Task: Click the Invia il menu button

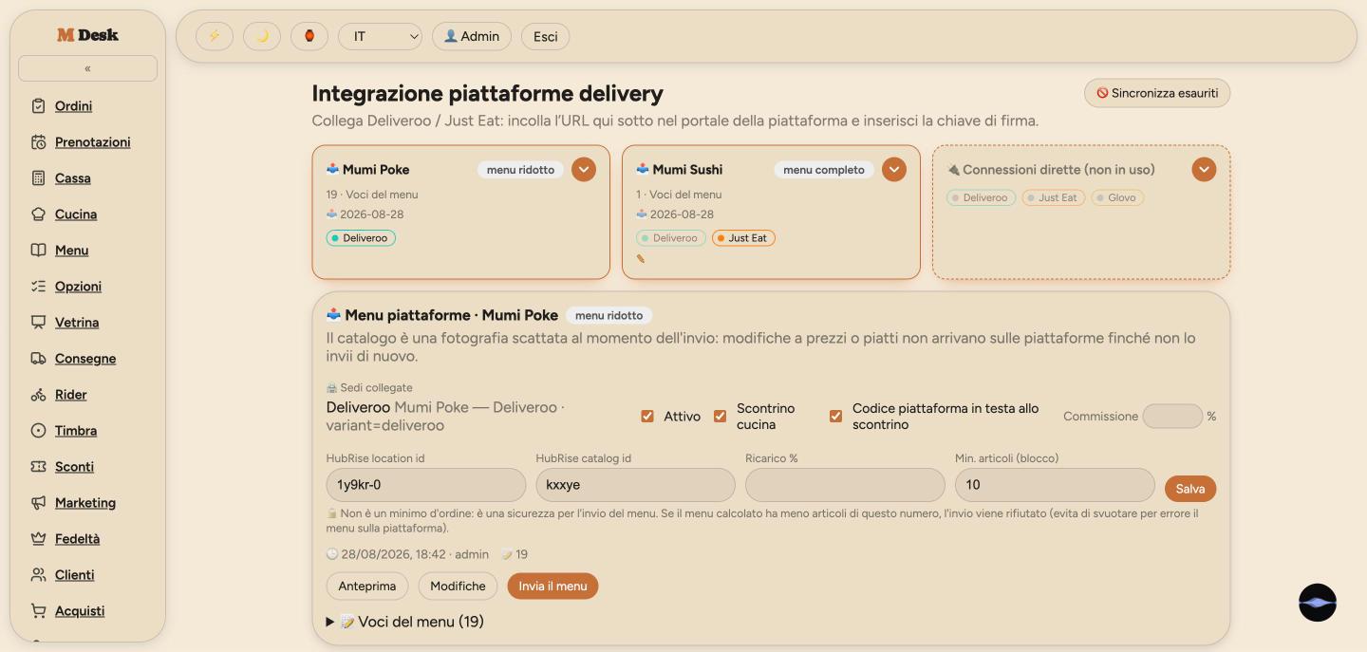Action: point(552,587)
